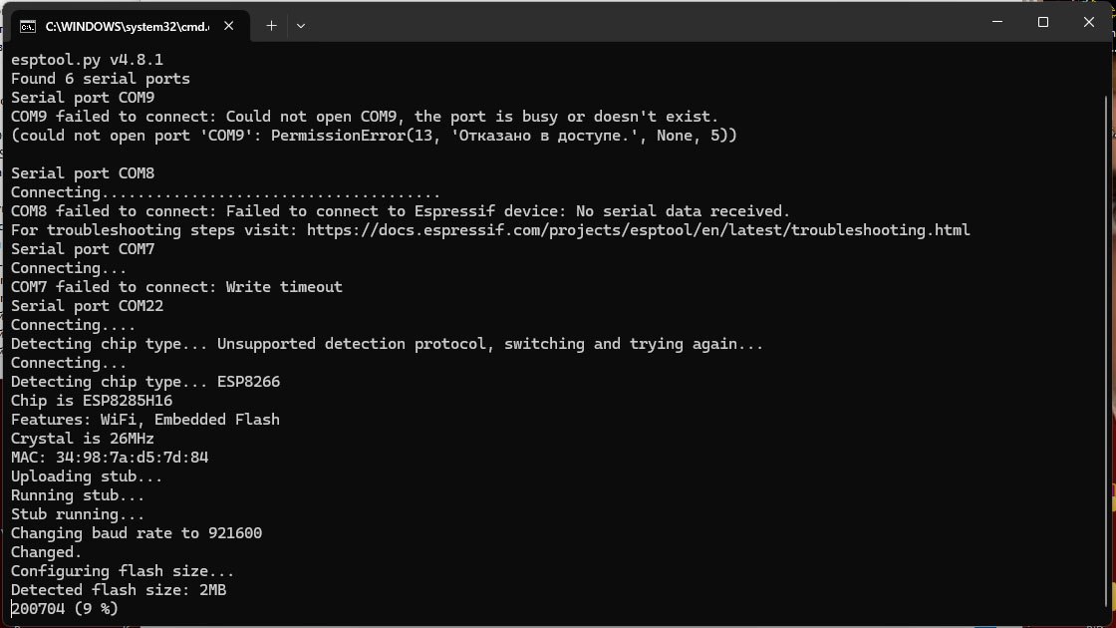Click the MAC address line

[110, 458]
